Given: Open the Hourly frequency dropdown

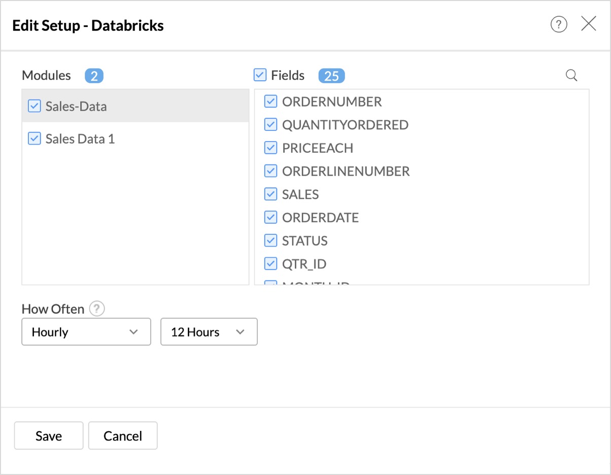Looking at the screenshot, I should click(x=86, y=332).
